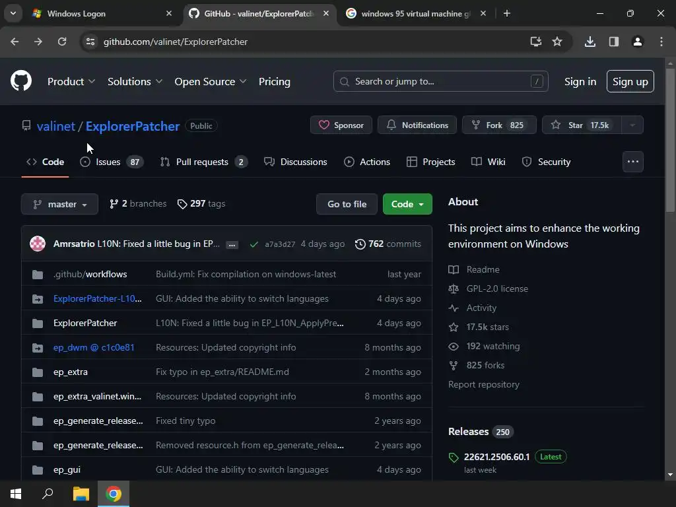Click the browser address bar URL
Image resolution: width=676 pixels, height=507 pixels.
coord(176,42)
